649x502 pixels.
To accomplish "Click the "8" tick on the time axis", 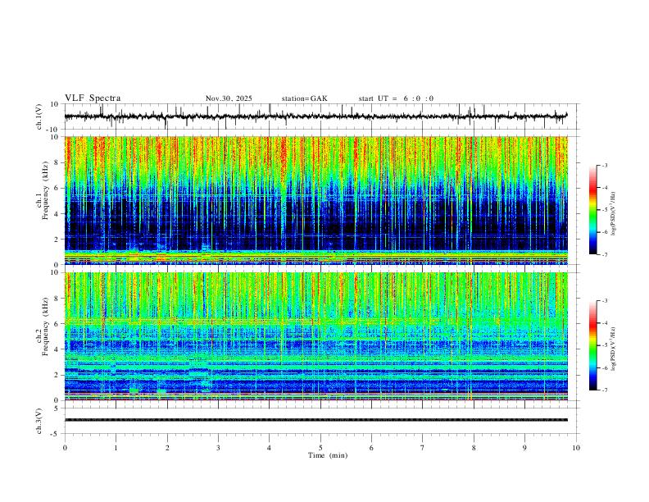I will tap(474, 448).
